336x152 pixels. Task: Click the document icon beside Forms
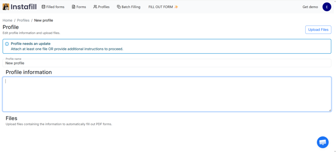click(73, 7)
